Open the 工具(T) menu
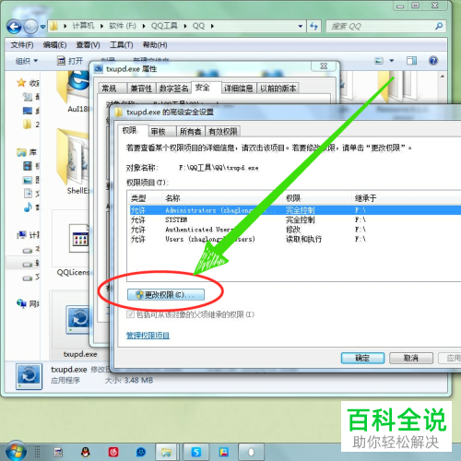461x461 pixels. pyautogui.click(x=122, y=45)
